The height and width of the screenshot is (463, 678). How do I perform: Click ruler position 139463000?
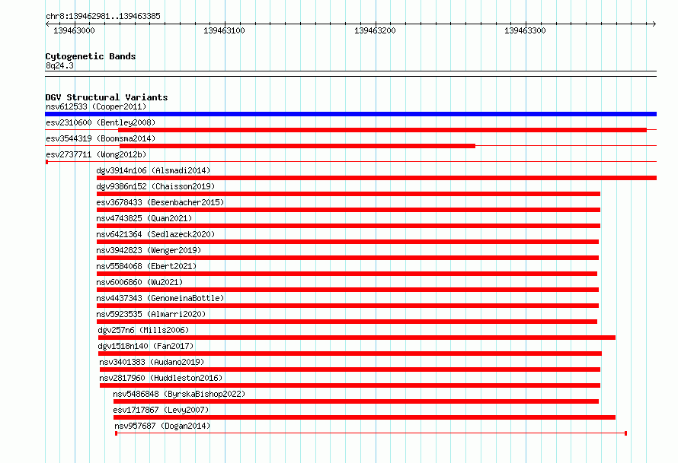(x=75, y=30)
